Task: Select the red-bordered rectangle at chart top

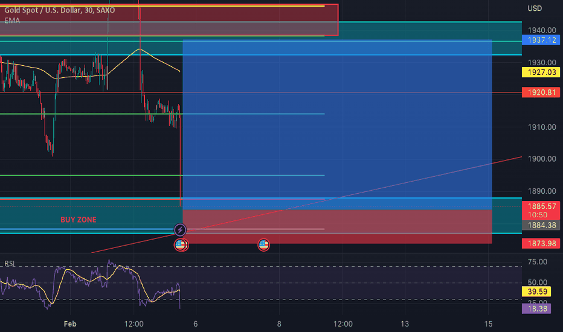Action: point(169,20)
